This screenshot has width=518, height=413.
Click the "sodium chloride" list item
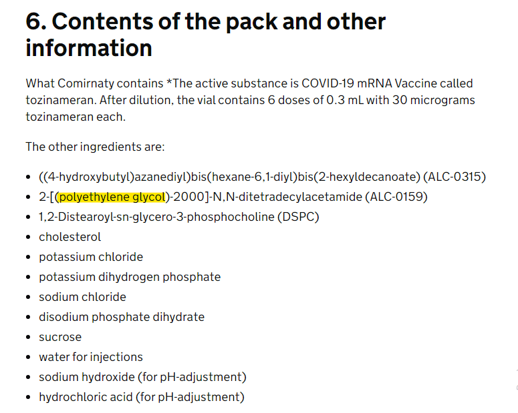pyautogui.click(x=82, y=297)
